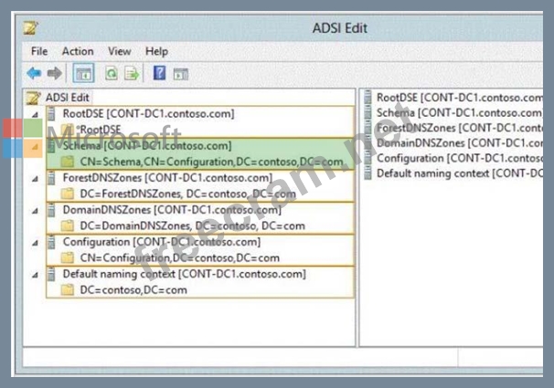Collapse the ForestDNSZones tree node
Screen dimensions: 554x388
(35, 179)
